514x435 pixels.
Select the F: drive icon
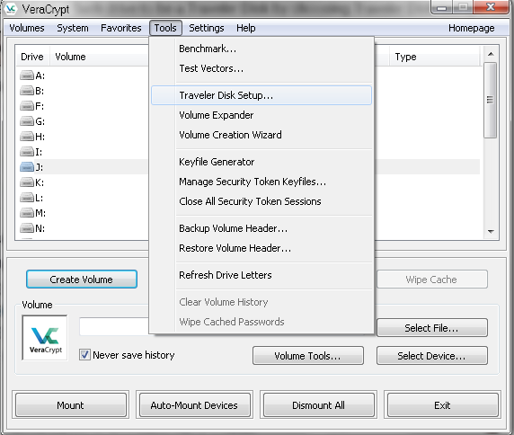pos(27,106)
